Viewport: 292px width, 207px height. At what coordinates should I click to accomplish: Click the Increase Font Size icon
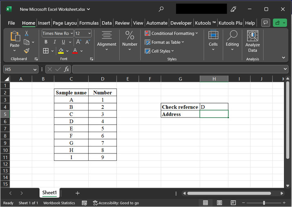[x=78, y=42]
